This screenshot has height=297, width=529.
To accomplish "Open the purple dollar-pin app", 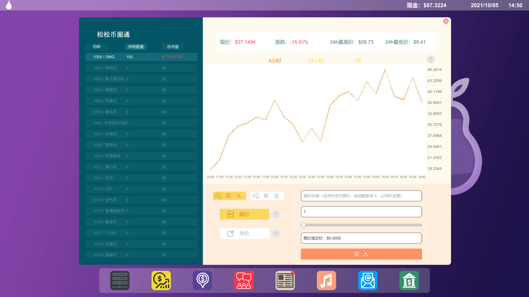I will click(x=202, y=280).
